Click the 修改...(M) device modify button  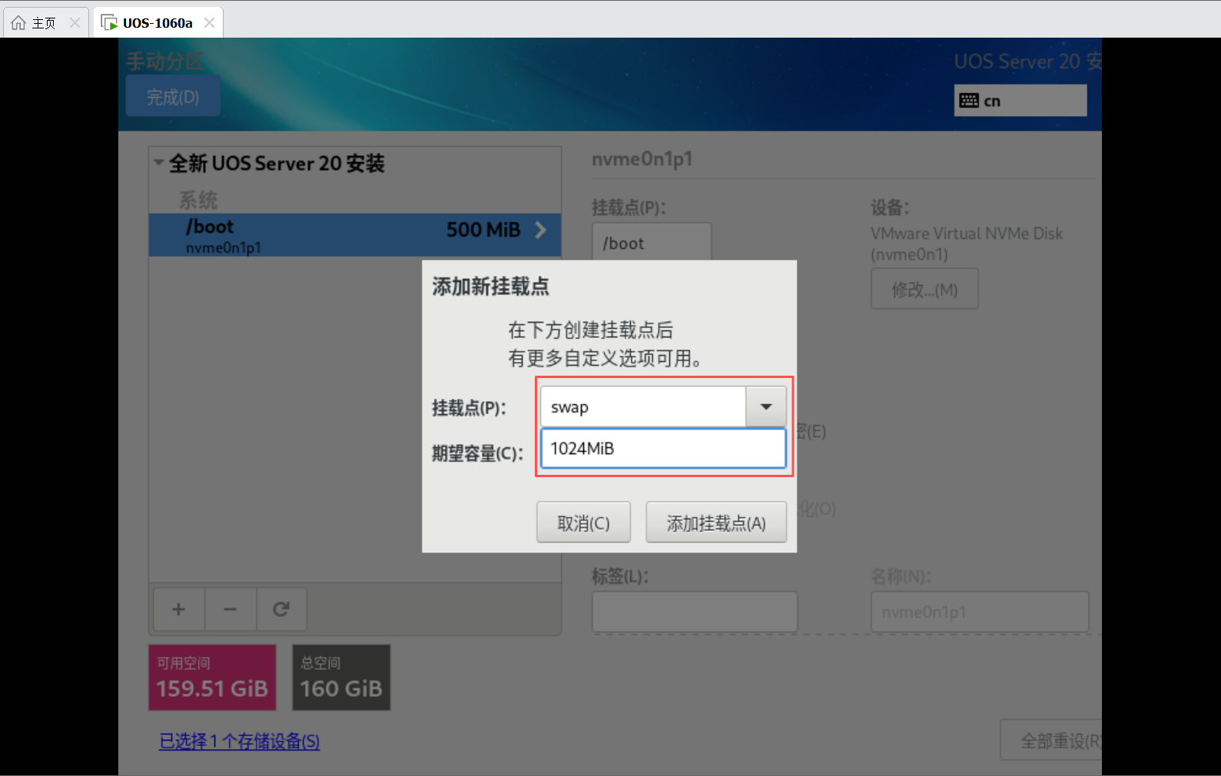point(924,289)
